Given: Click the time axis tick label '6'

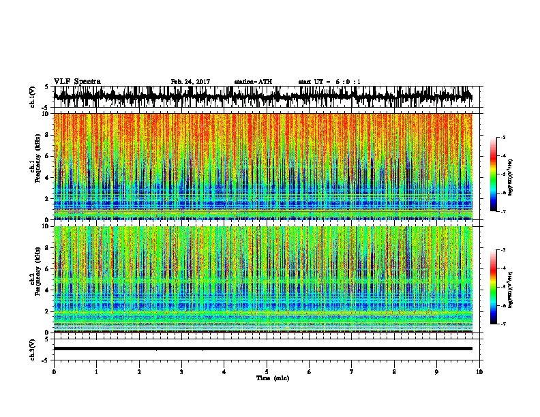Looking at the screenshot, I should click(x=310, y=371).
